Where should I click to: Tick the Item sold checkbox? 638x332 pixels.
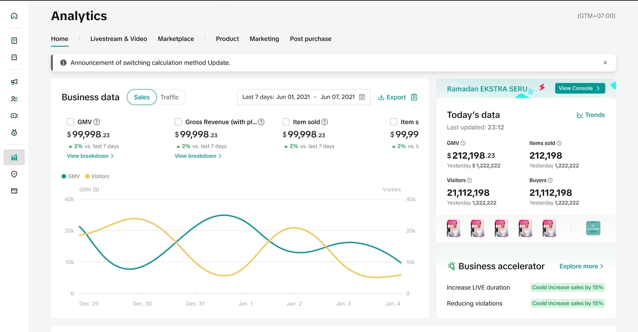(286, 122)
